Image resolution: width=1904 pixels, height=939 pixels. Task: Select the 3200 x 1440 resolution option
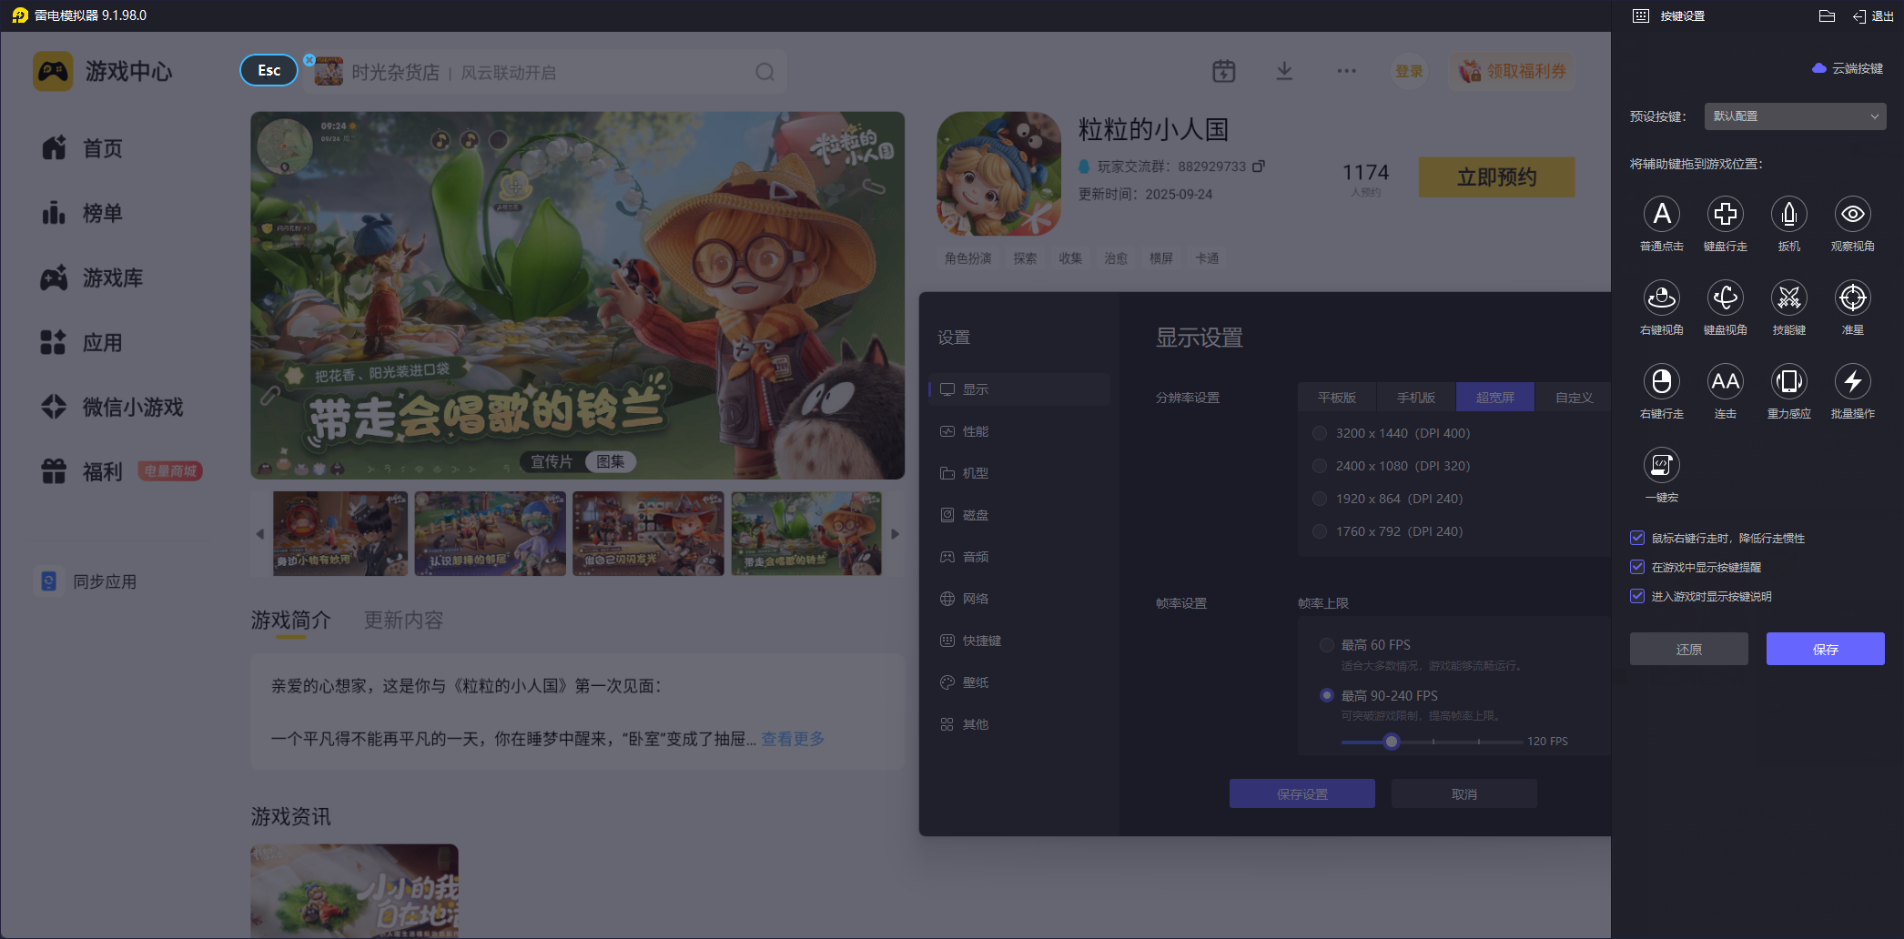[x=1319, y=433]
